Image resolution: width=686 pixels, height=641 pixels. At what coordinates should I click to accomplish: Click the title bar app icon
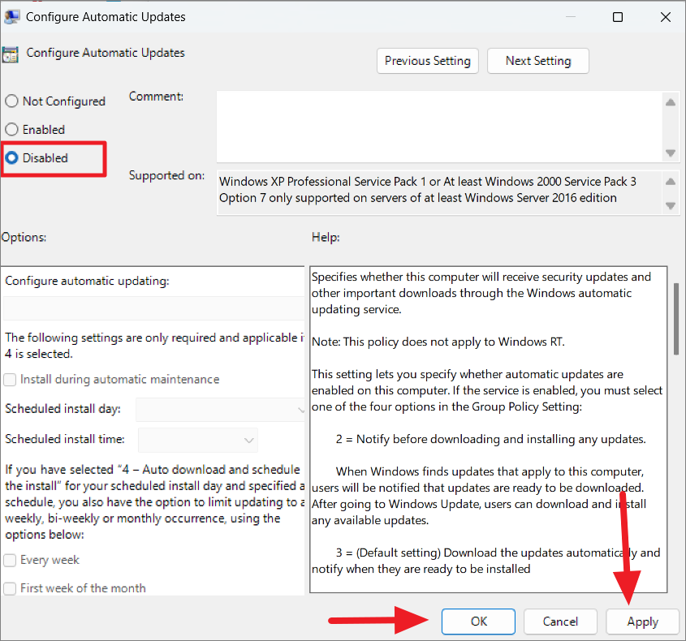12,16
